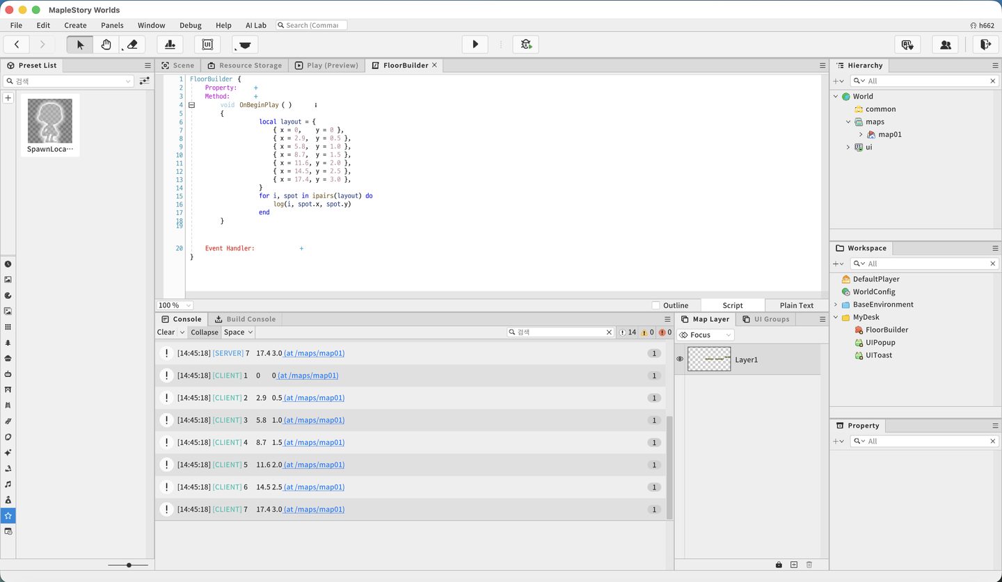Clear the console search field
Screen dimensions: 1002x582
point(609,332)
